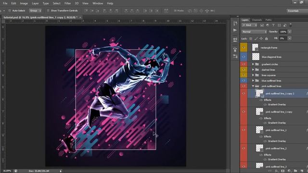Click the zoom percentage field in status bar
This screenshot has width=308, height=173.
(x=7, y=171)
